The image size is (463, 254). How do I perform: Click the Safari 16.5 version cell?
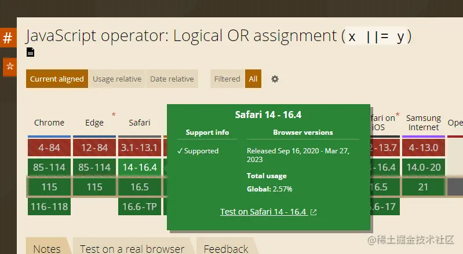point(140,187)
